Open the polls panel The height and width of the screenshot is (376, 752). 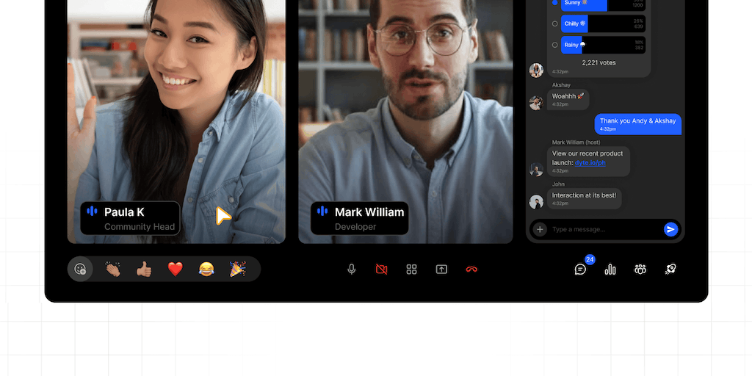click(610, 270)
